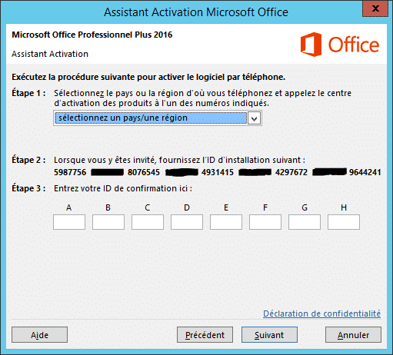Close the activation wizard window

click(x=375, y=8)
